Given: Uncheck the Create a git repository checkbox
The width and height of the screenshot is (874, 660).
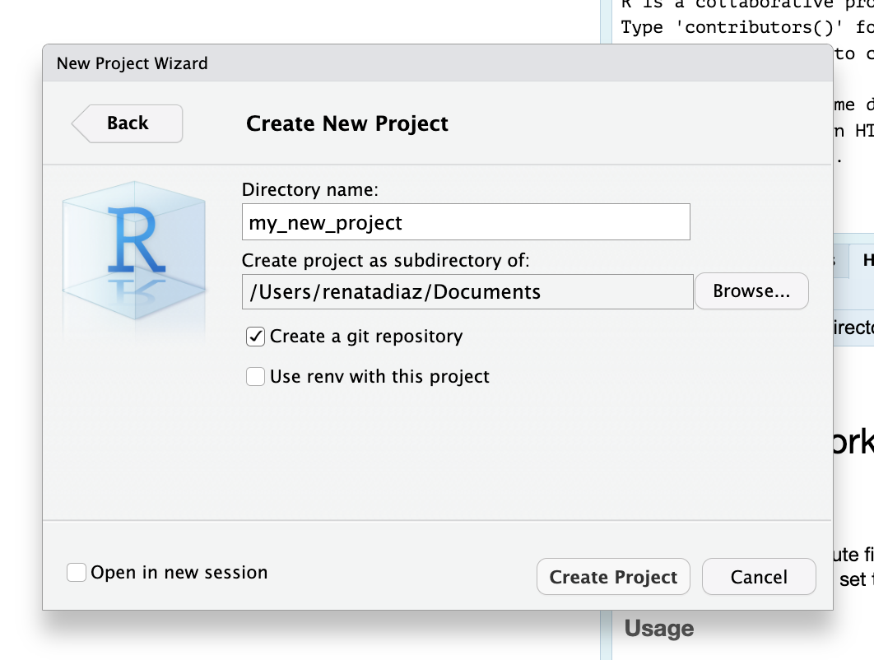Looking at the screenshot, I should click(256, 337).
